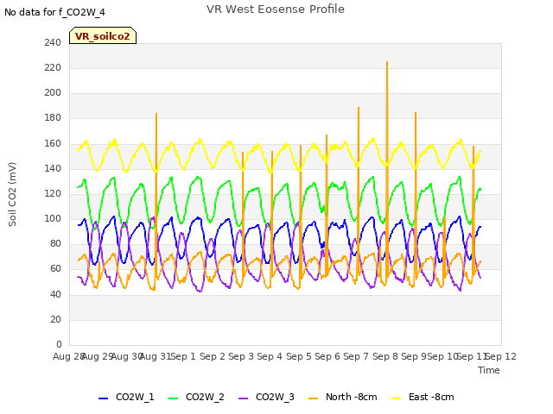
Task: Click the Sep 2 x-axis date label
Action: [x=213, y=356]
